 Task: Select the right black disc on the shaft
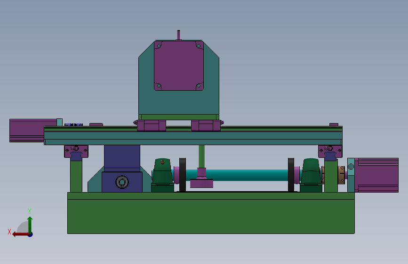pyautogui.click(x=291, y=175)
